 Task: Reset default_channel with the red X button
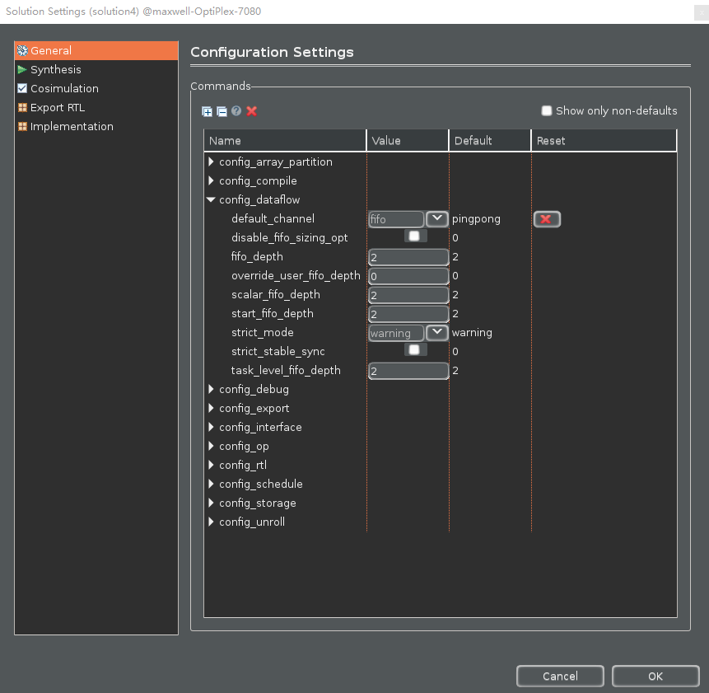547,219
